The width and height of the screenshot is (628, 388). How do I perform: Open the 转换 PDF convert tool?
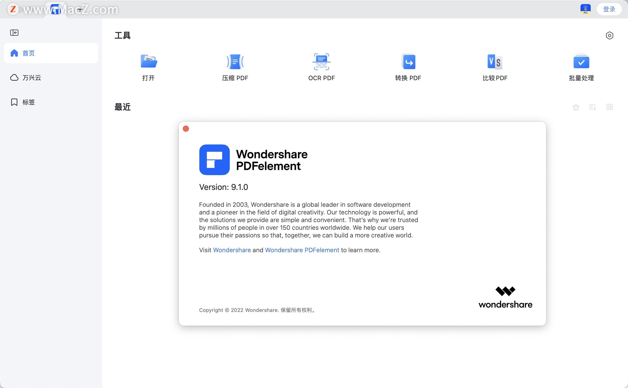point(408,67)
